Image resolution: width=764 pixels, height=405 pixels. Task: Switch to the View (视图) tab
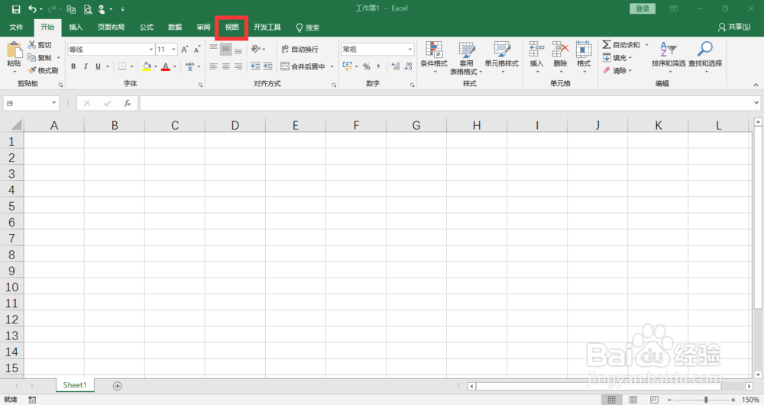(x=232, y=27)
